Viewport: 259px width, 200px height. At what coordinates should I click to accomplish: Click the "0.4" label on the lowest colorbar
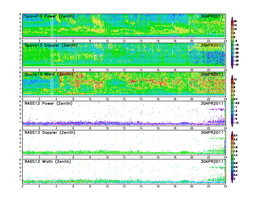point(236,171)
